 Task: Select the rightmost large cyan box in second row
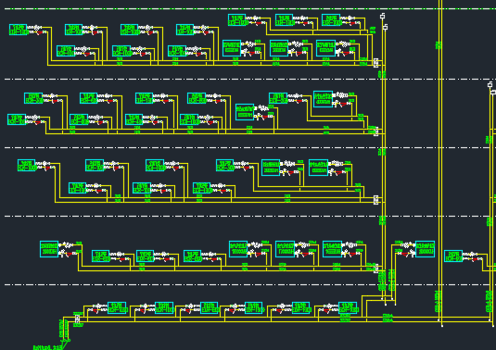(323, 99)
